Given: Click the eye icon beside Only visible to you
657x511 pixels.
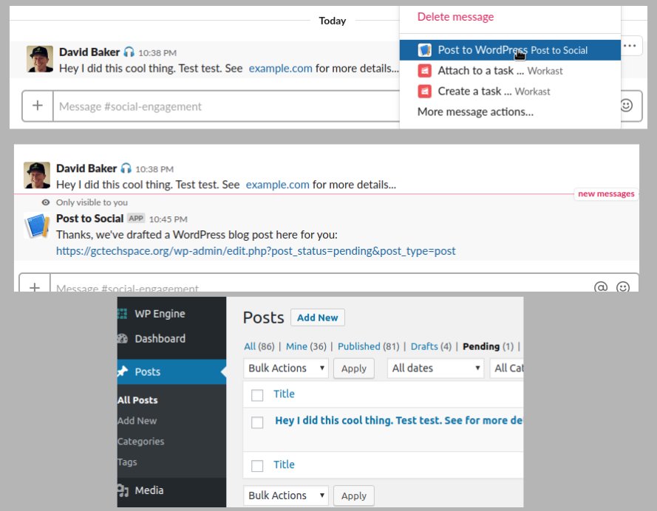Looking at the screenshot, I should point(46,202).
